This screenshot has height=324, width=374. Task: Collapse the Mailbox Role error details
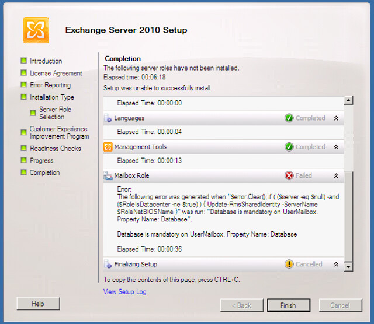[336, 175]
